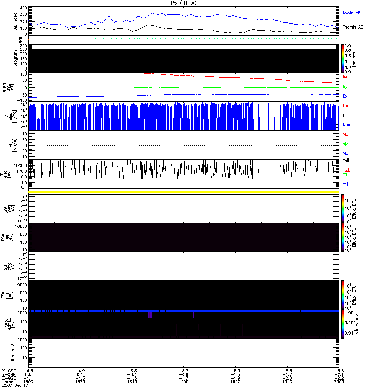Click the X-GSE row label

tap(9, 371)
